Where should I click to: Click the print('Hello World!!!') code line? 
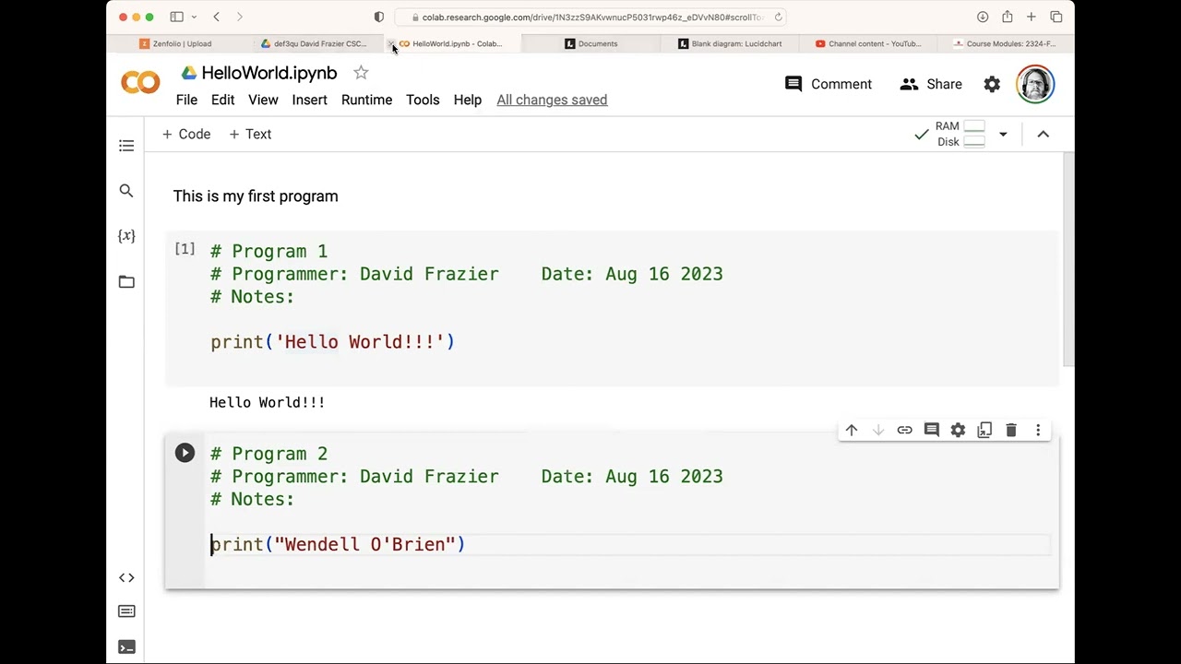click(x=332, y=342)
